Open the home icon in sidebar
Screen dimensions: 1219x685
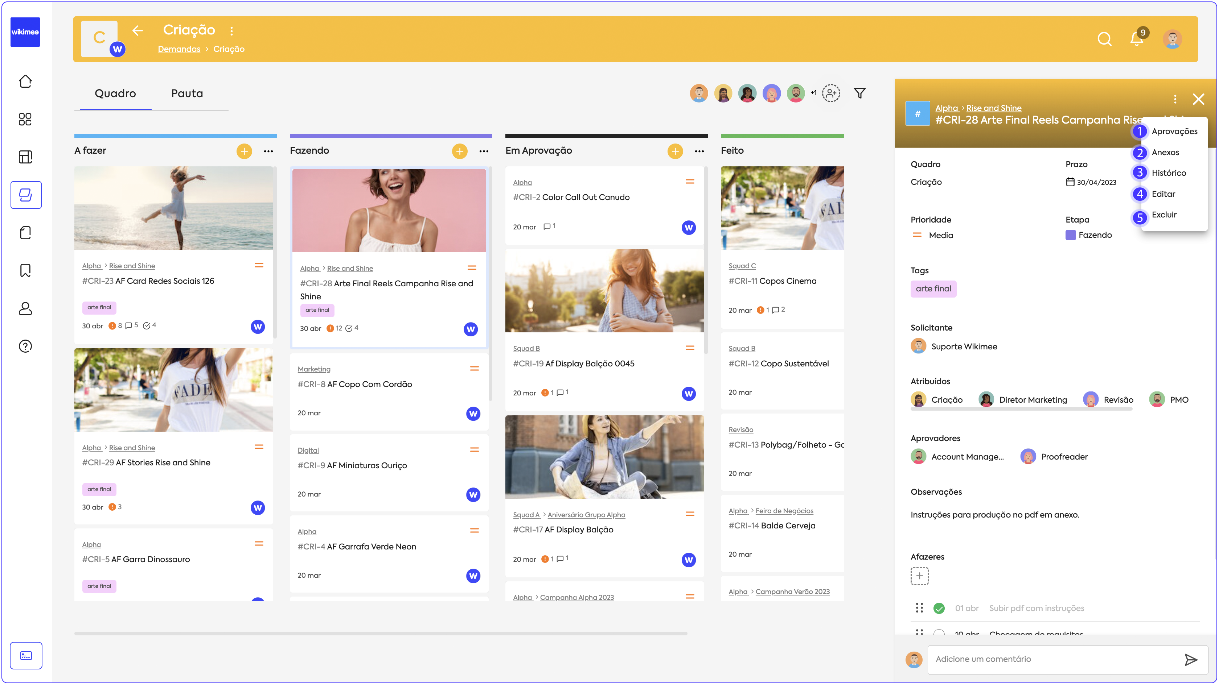(x=25, y=81)
